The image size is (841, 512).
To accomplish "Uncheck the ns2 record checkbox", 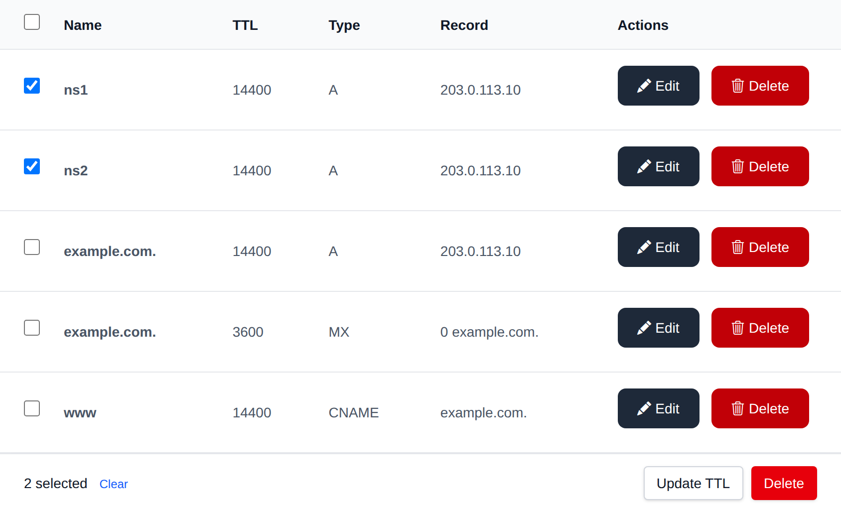I will click(32, 166).
